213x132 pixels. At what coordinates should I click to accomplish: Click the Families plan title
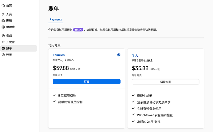(x=59, y=55)
